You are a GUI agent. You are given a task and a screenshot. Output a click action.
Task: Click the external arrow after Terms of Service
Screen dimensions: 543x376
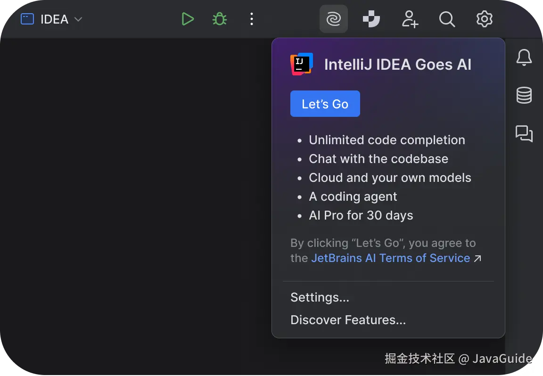[477, 258]
